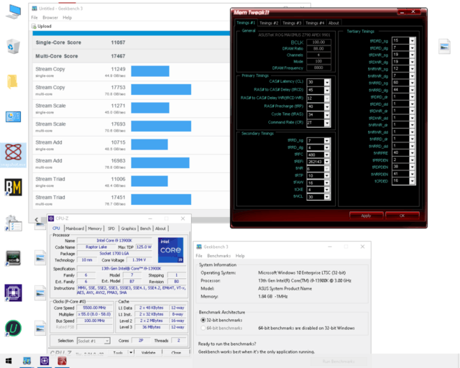Open the Recycle Bin desktop icon
Screen dimensions: 460x368
coord(13,46)
